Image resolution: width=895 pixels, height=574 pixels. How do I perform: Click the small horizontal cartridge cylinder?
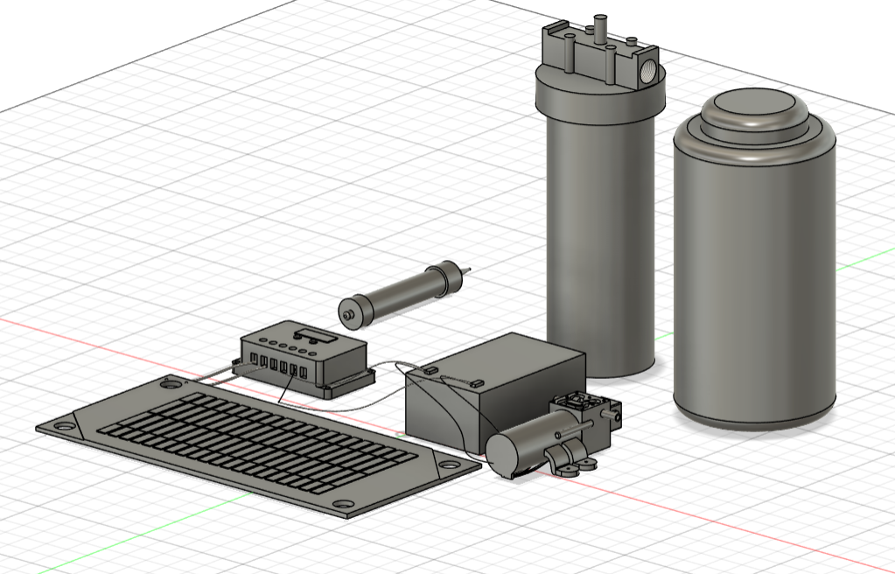coord(404,294)
